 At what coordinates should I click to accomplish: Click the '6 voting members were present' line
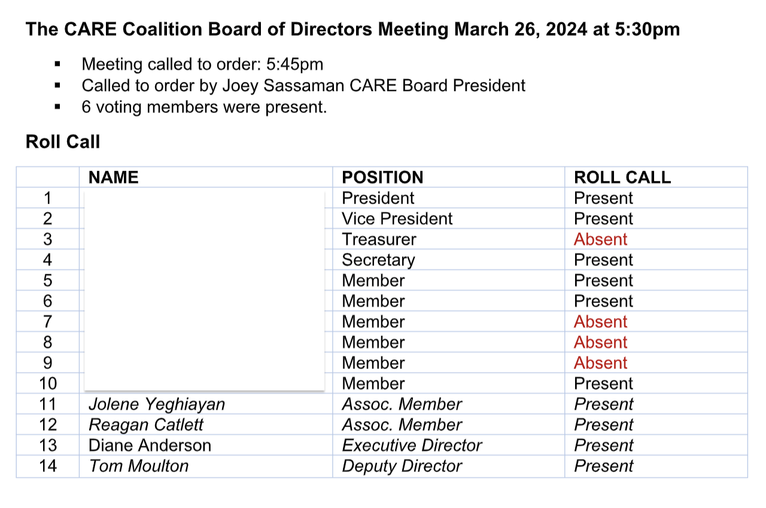pos(204,108)
